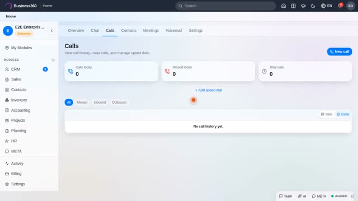Viewport: 358px width, 201px height.
Task: Click the icon beside MODULES header
Action: click(x=53, y=60)
